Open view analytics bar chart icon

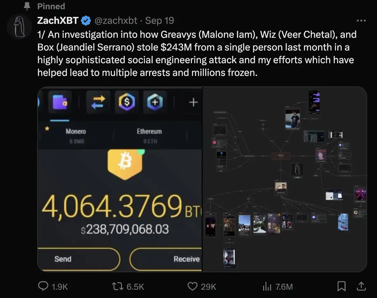point(267,287)
